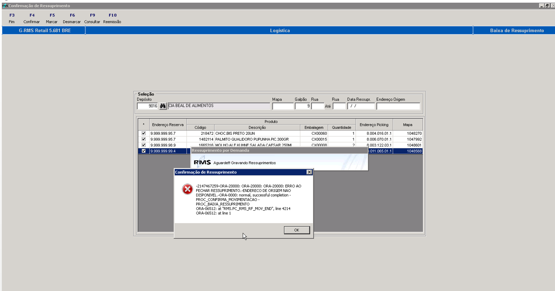This screenshot has width=555, height=291.
Task: Click the RMS logo in progress window
Action: point(202,162)
